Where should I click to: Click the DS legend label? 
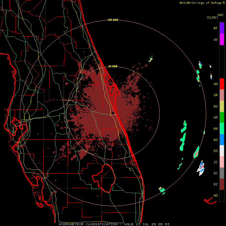click(x=215, y=151)
